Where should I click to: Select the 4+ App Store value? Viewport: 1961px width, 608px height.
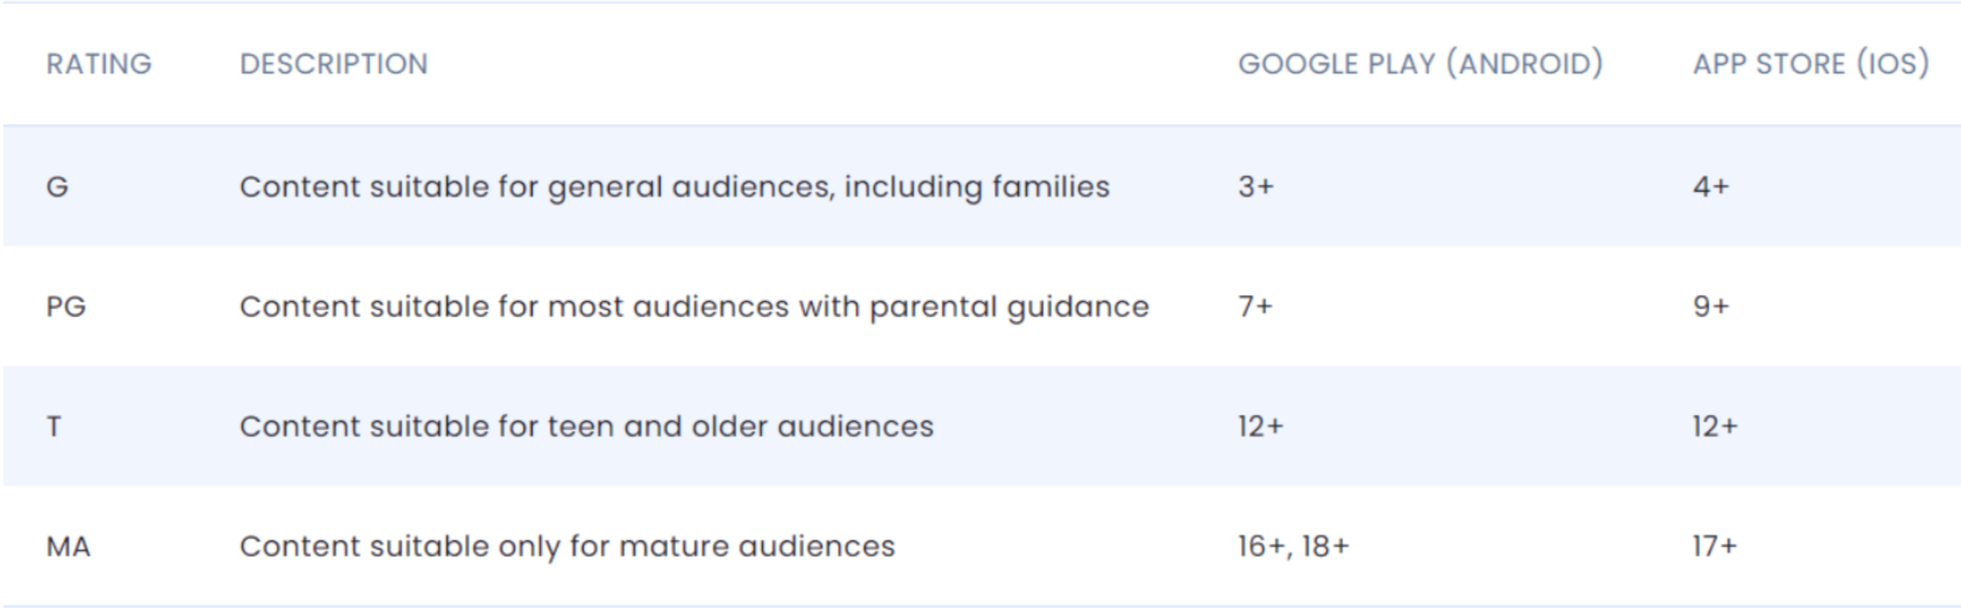coord(1711,186)
